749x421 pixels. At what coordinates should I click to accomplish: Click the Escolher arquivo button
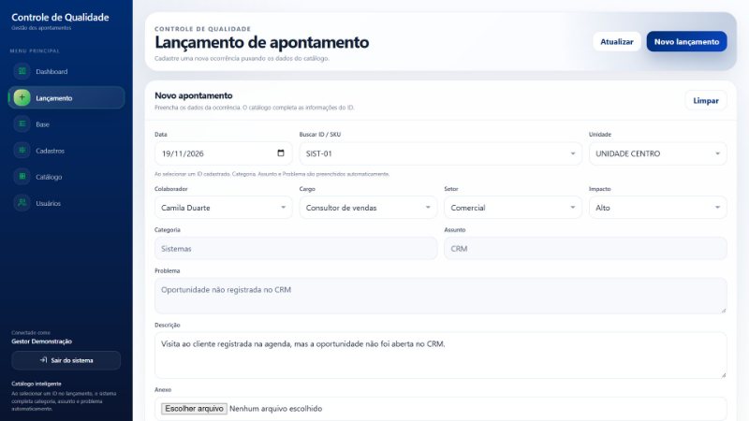[x=194, y=409]
